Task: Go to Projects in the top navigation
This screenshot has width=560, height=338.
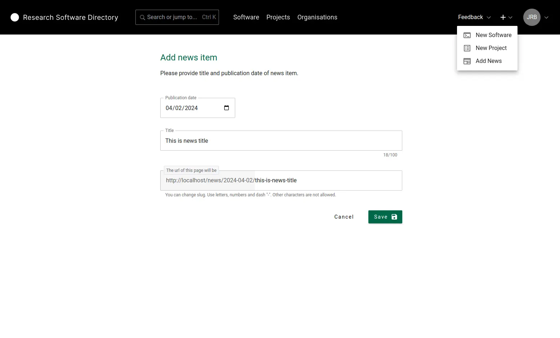Action: coord(278,17)
